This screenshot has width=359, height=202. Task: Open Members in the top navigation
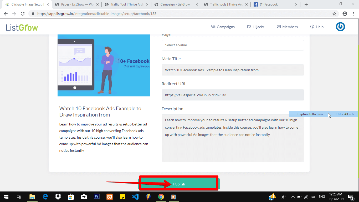(287, 27)
